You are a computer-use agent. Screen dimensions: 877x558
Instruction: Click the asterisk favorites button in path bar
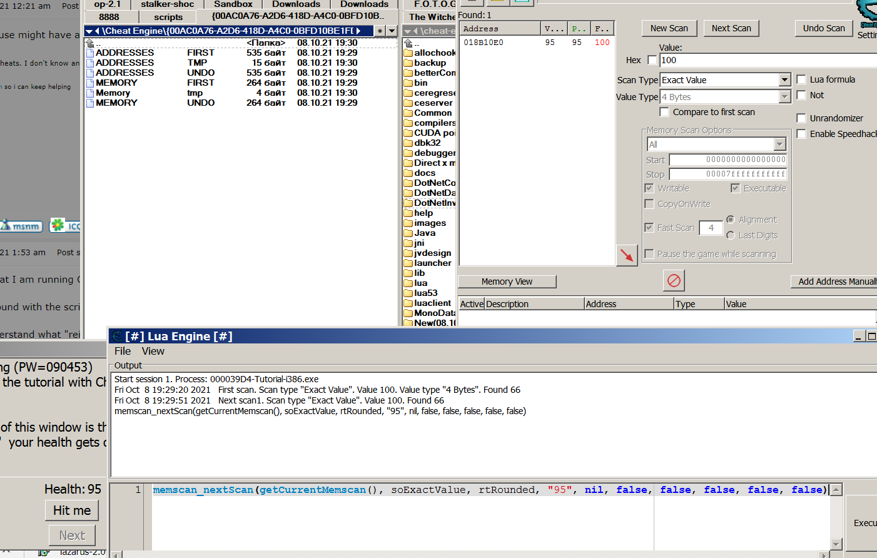point(380,31)
